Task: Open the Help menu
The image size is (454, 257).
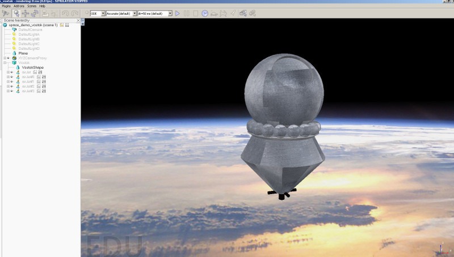Action: [x=42, y=6]
